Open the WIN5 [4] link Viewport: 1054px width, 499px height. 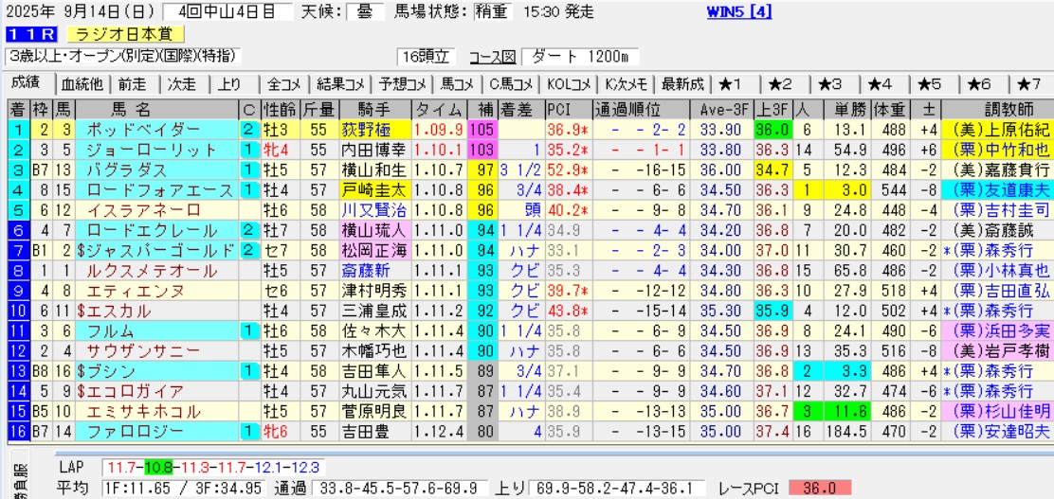click(739, 12)
